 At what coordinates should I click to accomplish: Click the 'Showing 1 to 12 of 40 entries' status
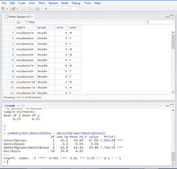(x=22, y=97)
